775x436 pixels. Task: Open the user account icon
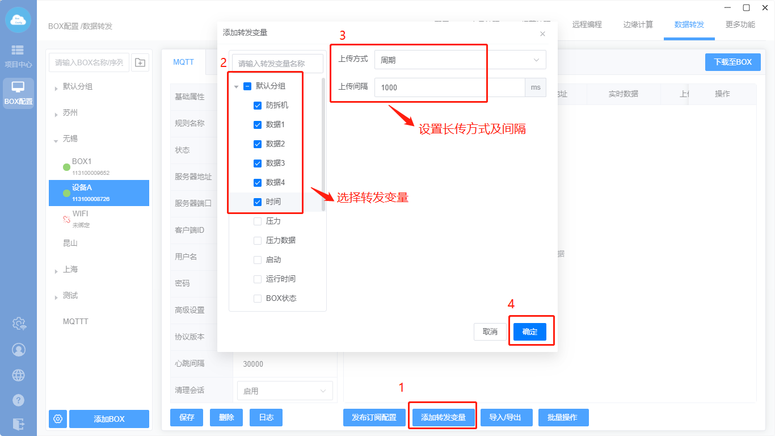point(19,350)
